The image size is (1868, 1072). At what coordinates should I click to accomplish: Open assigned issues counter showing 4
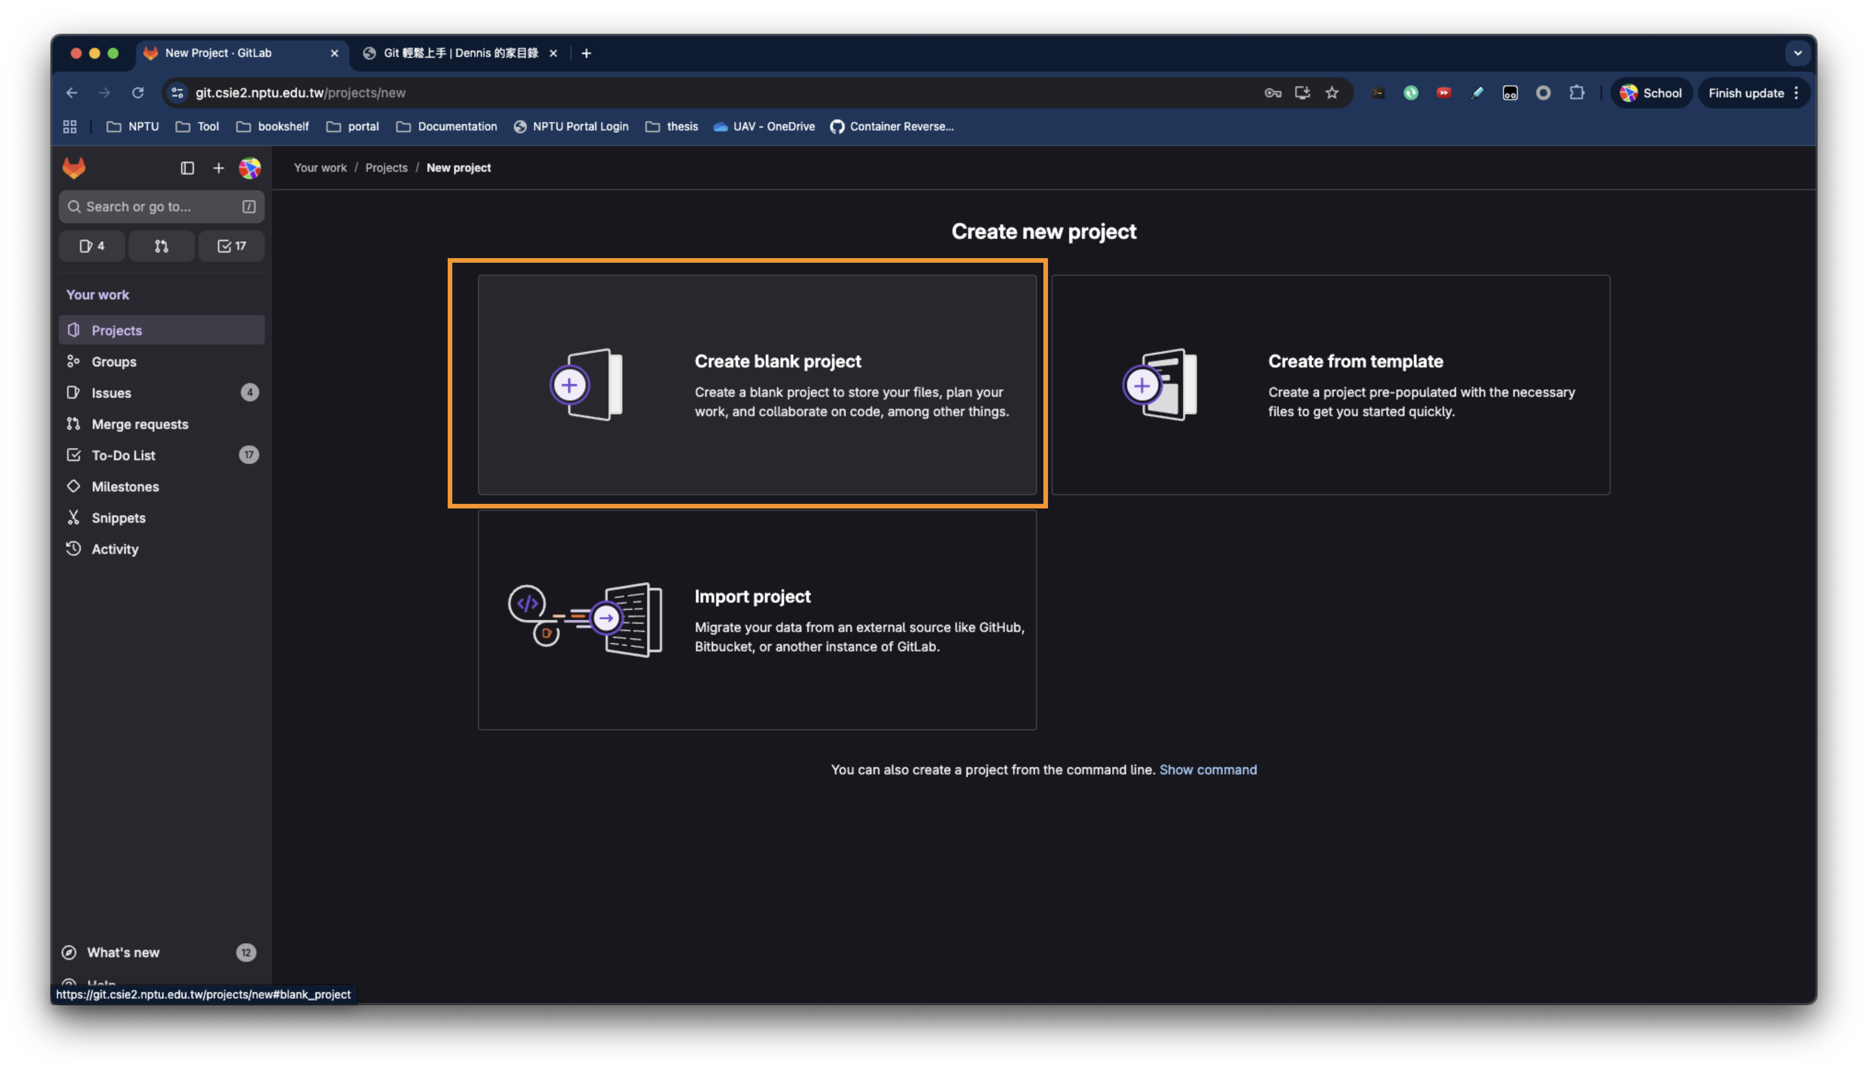pos(92,246)
